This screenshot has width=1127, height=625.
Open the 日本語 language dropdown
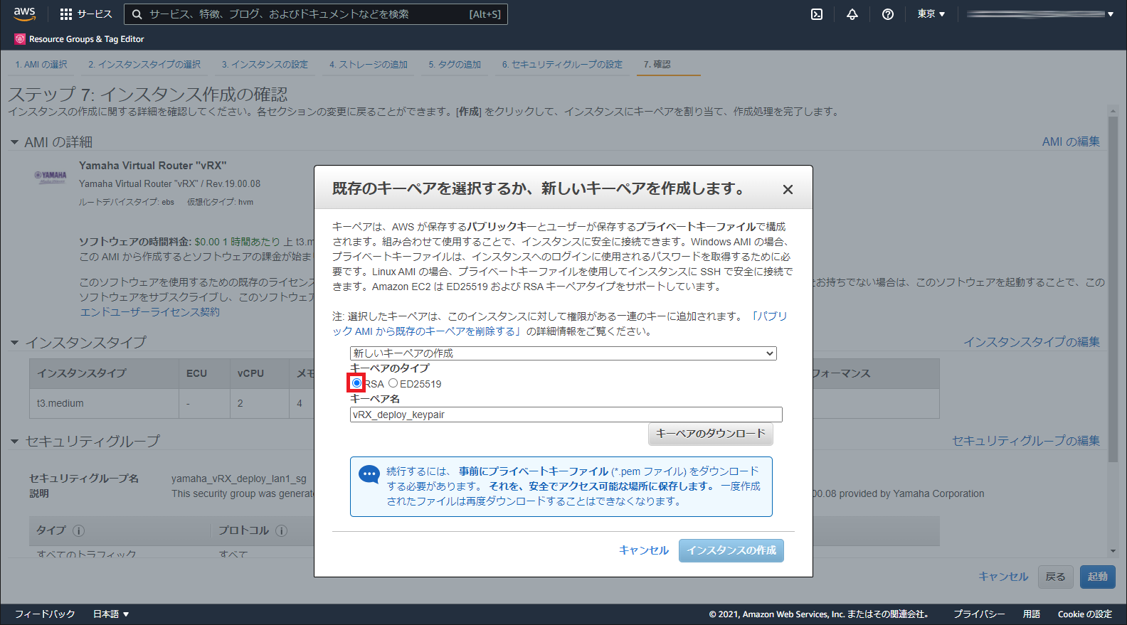click(111, 614)
